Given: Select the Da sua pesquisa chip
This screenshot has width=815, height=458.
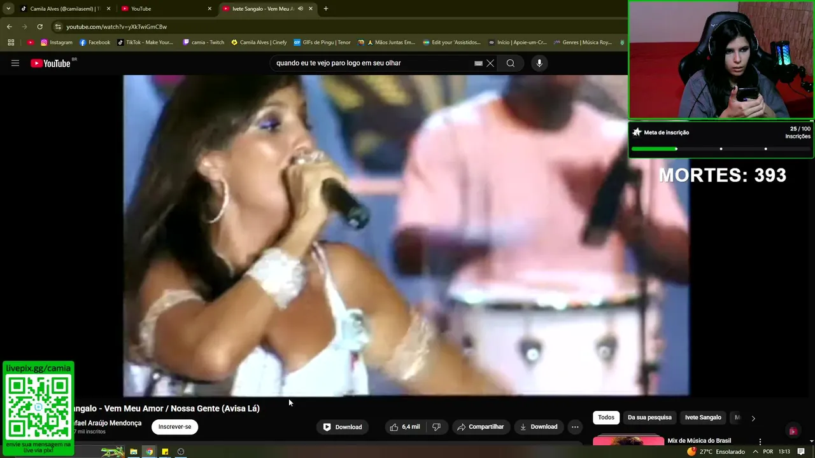Looking at the screenshot, I should 649,417.
